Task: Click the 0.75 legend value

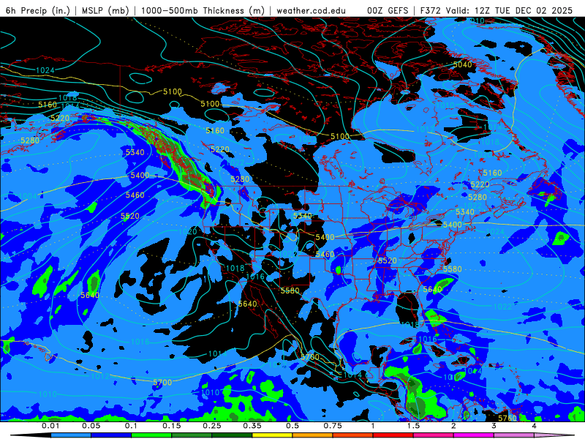Action: tap(333, 426)
